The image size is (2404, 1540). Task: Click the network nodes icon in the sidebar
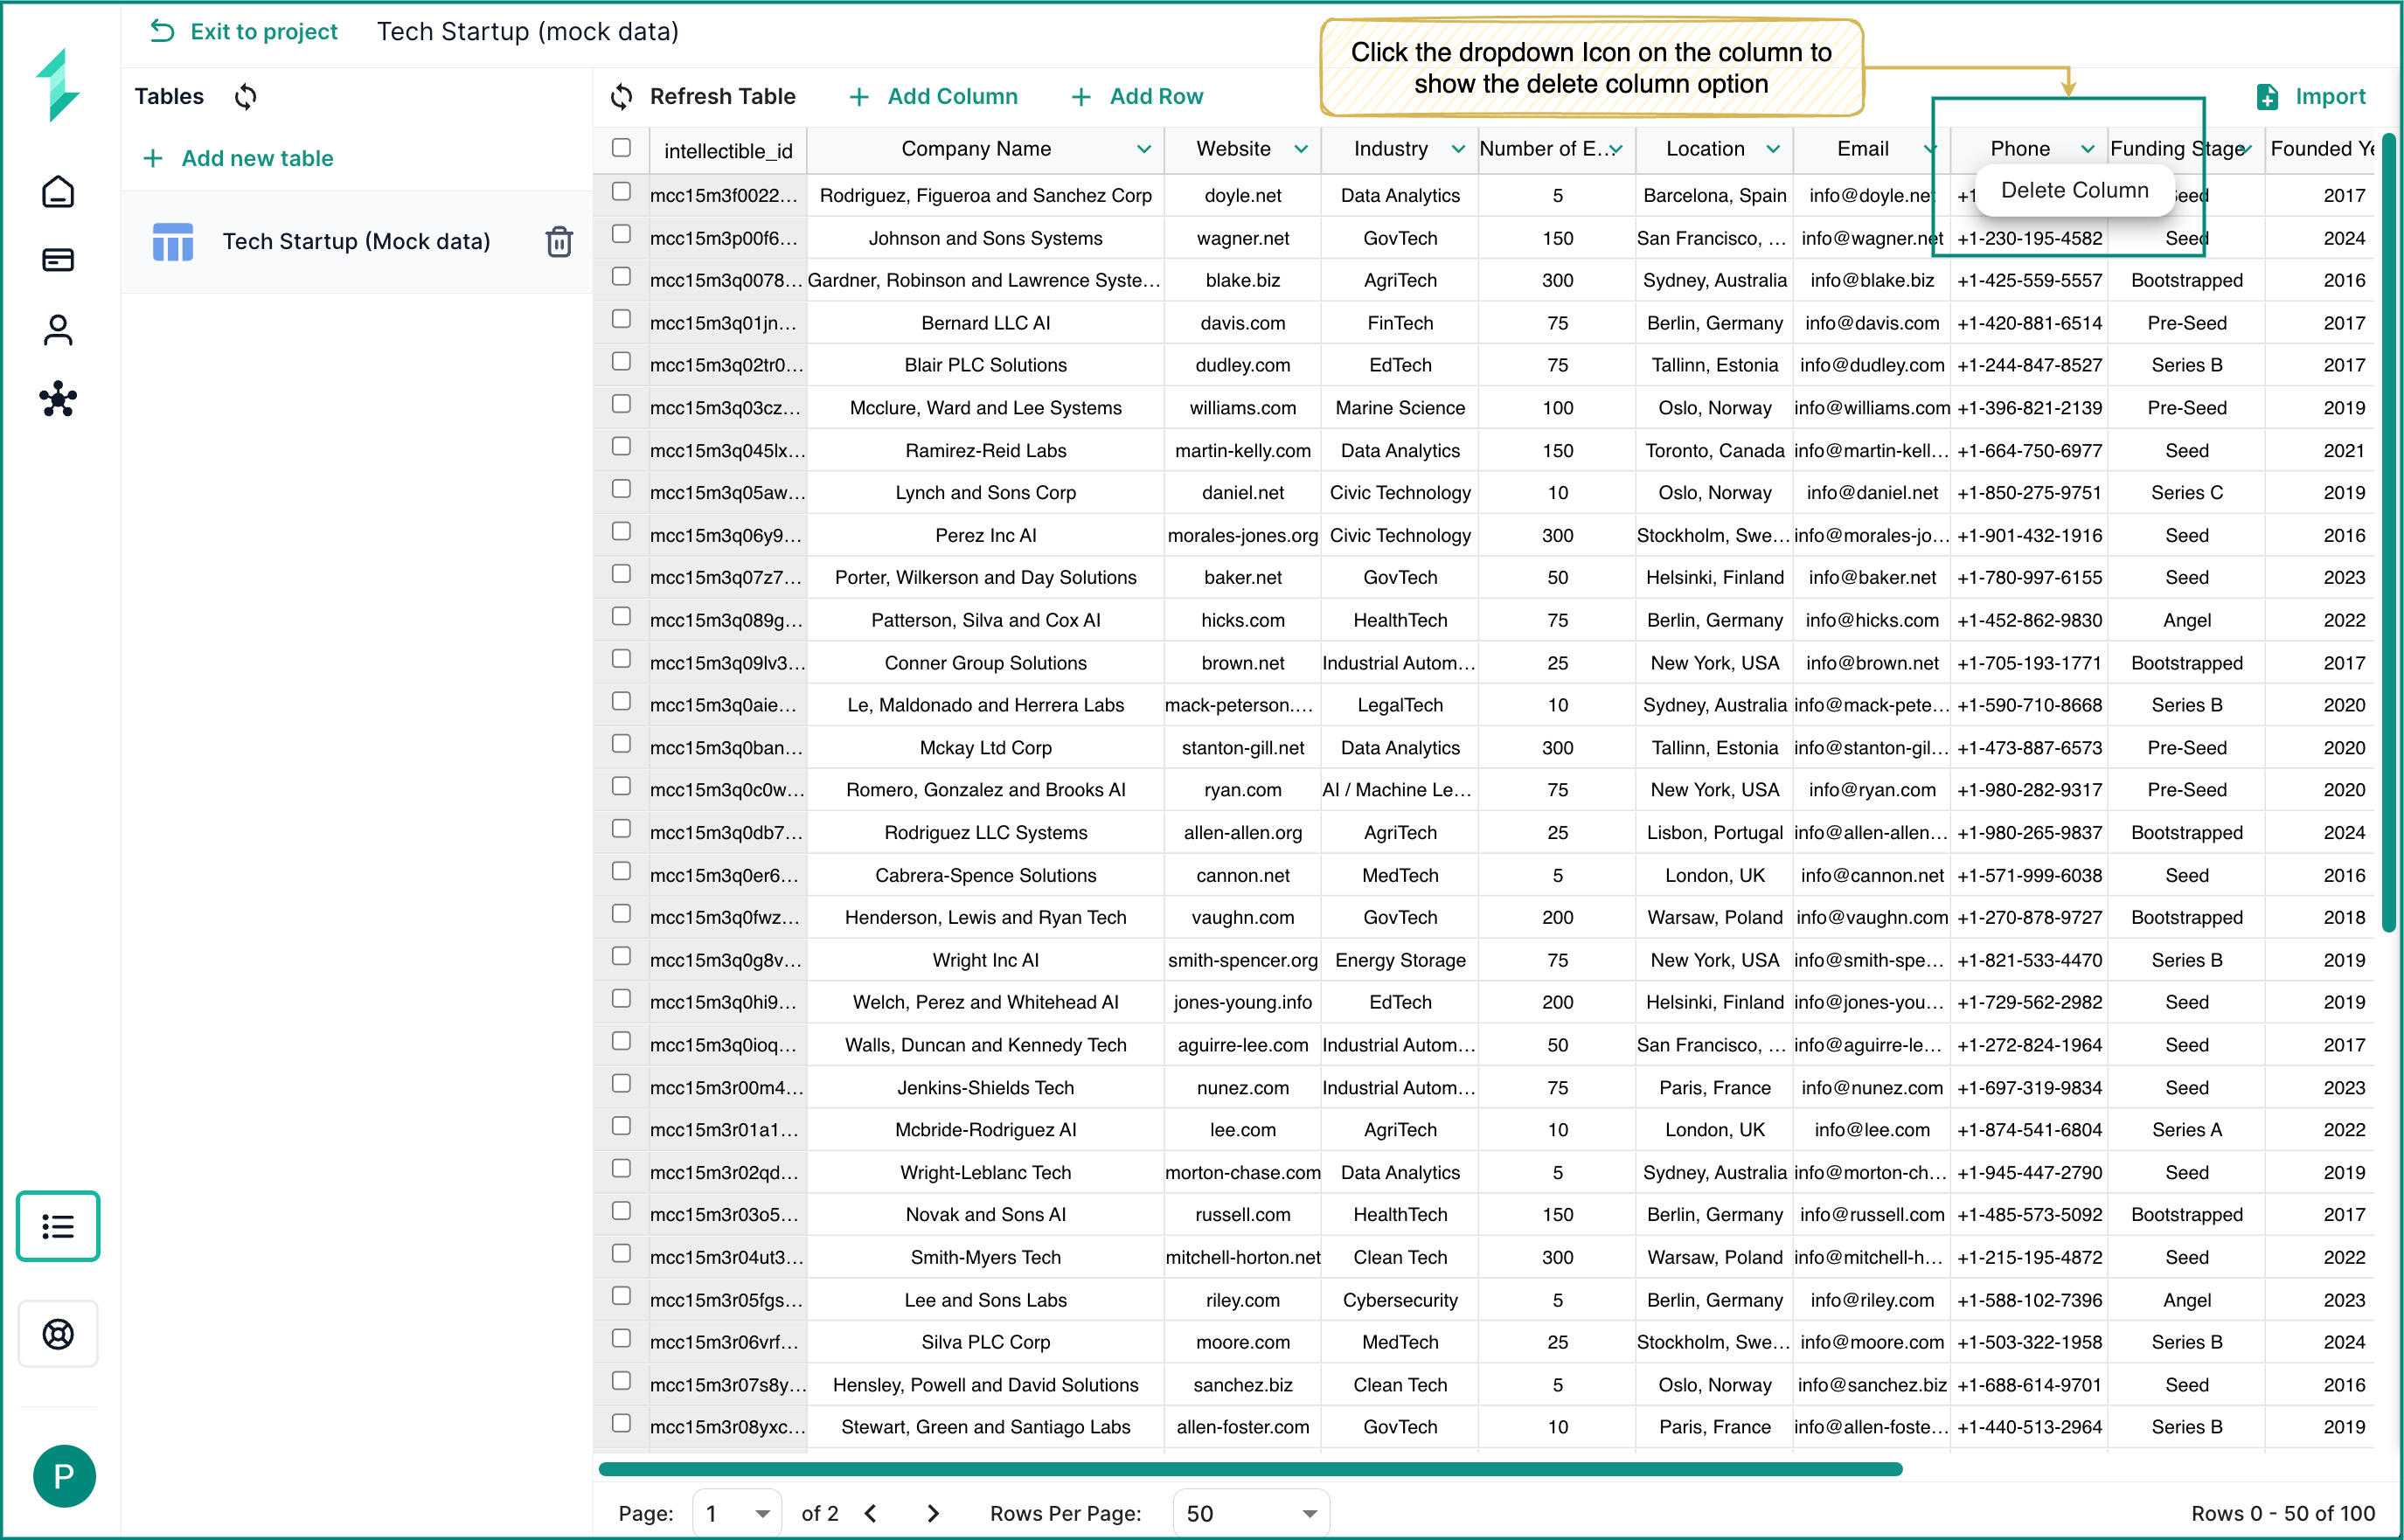coord(58,399)
